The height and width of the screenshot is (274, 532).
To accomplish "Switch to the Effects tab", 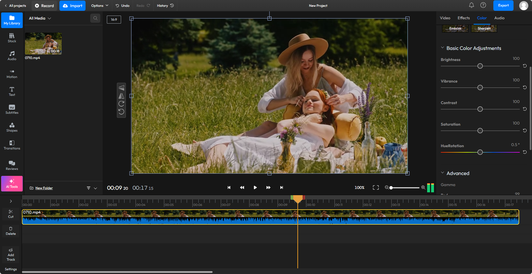I will point(463,18).
